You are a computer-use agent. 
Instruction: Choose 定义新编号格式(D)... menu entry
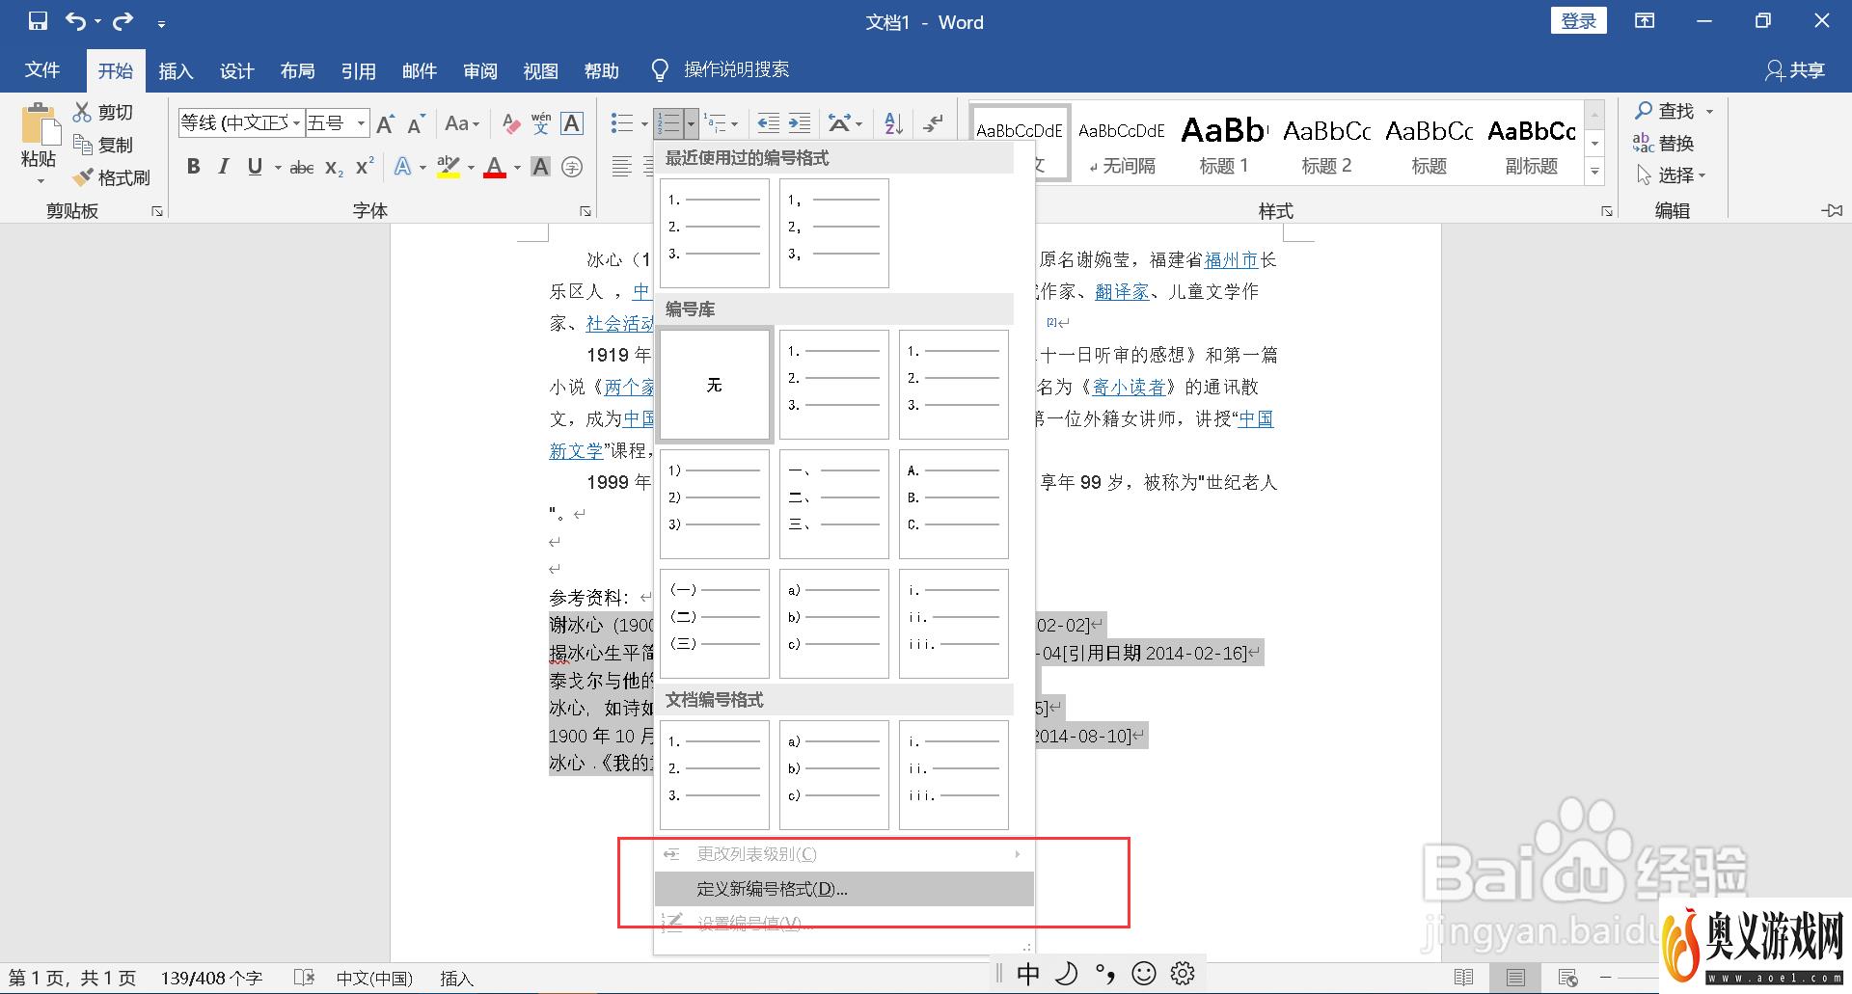pyautogui.click(x=844, y=889)
